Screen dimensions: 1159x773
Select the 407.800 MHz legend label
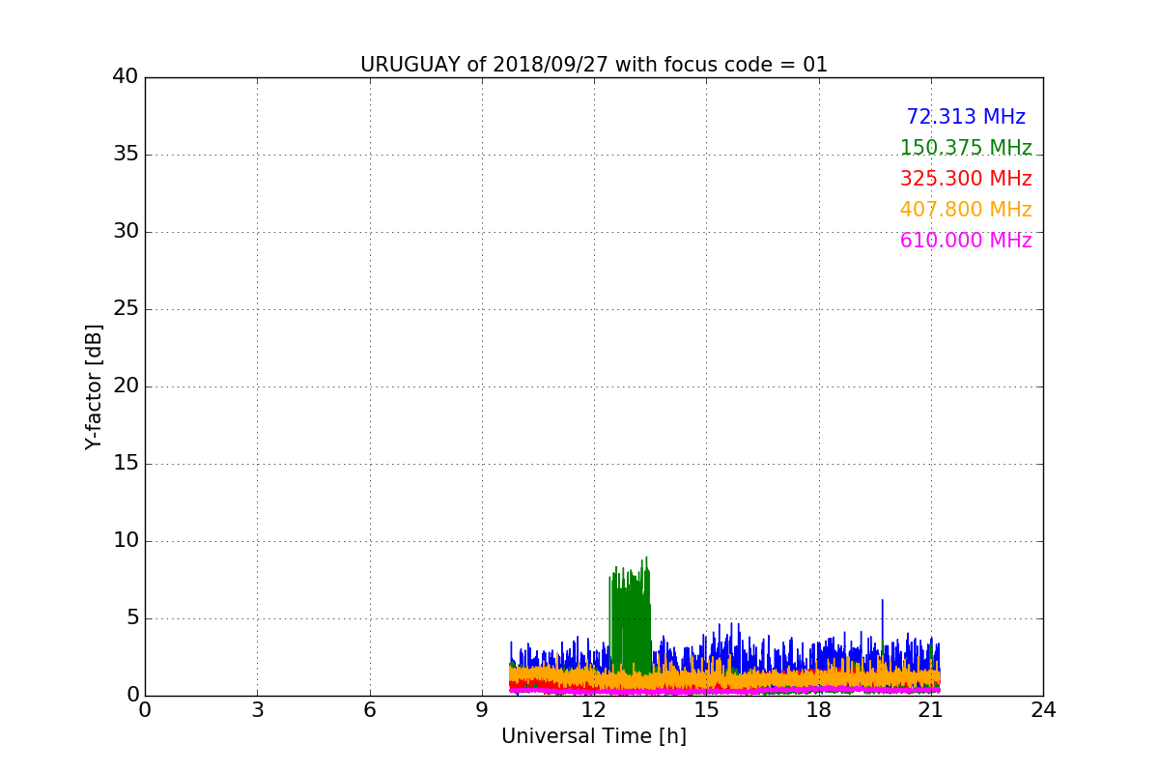pyautogui.click(x=966, y=210)
